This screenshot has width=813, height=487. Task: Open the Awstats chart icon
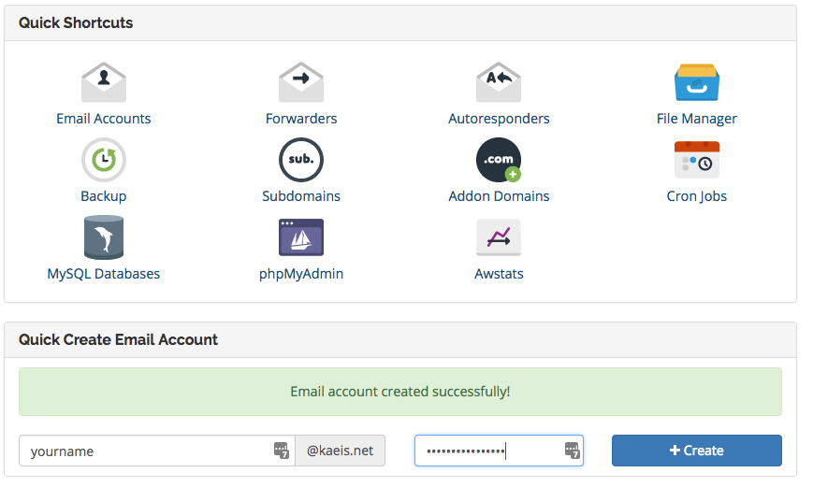pos(499,237)
